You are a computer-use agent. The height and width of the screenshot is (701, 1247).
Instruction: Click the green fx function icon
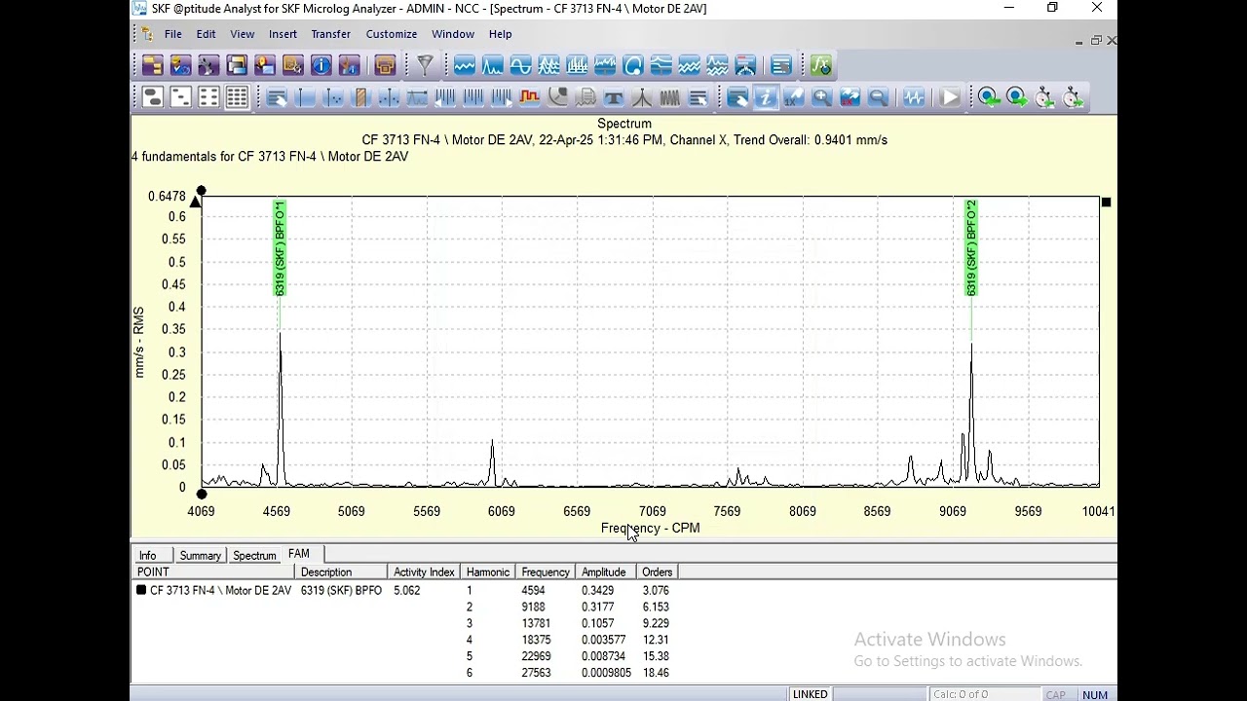(820, 66)
